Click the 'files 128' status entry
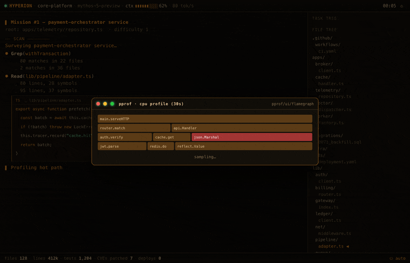 coord(16,258)
